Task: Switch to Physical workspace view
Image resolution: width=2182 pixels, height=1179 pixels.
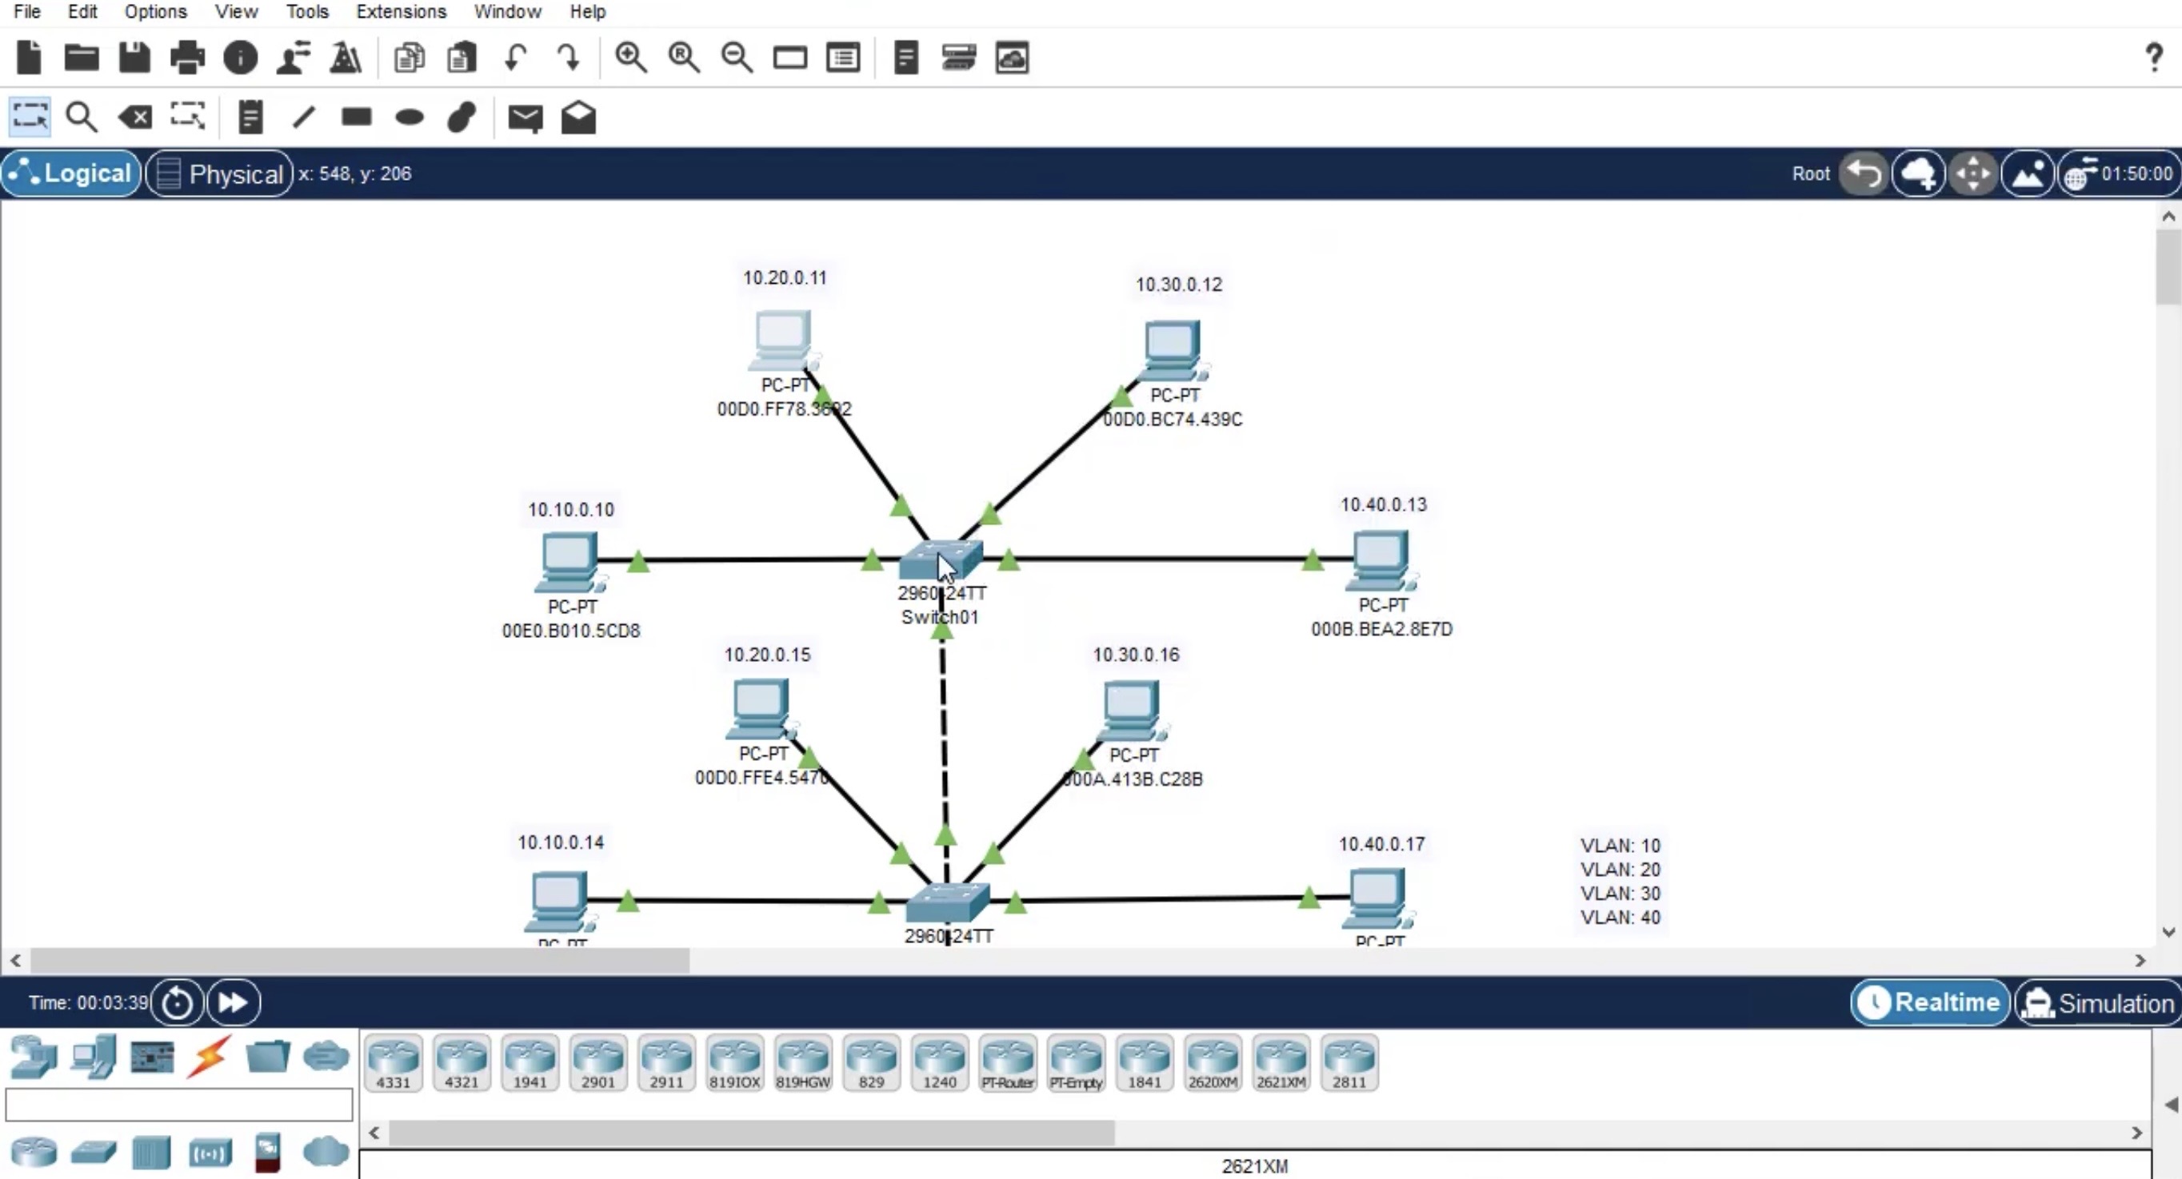Action: 218,173
